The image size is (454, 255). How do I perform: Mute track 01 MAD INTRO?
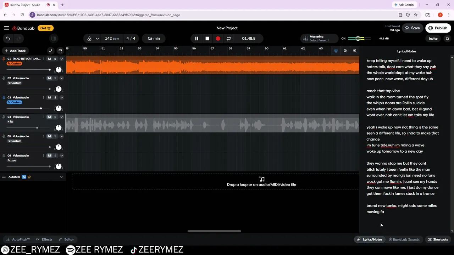(49, 59)
